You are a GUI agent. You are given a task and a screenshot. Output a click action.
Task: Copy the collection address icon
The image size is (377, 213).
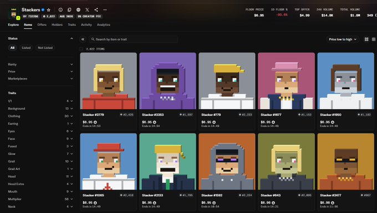pos(69,10)
